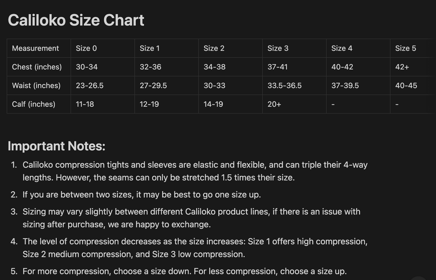Select the Measurement column header cell

pos(35,48)
